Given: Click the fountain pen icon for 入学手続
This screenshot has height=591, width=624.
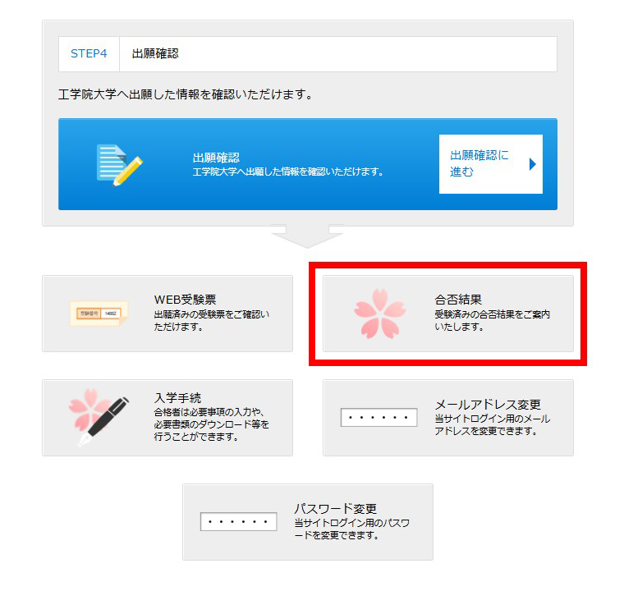Looking at the screenshot, I should 99,418.
